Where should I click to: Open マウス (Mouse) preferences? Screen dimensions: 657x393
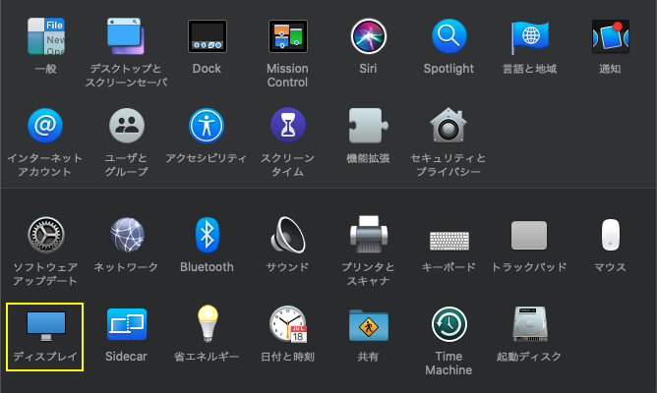click(611, 235)
